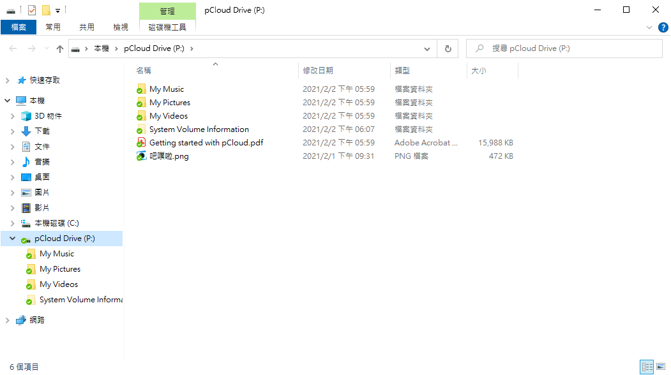Select My Videos under pCloud Drive in sidebar
The image size is (671, 375).
tap(59, 284)
